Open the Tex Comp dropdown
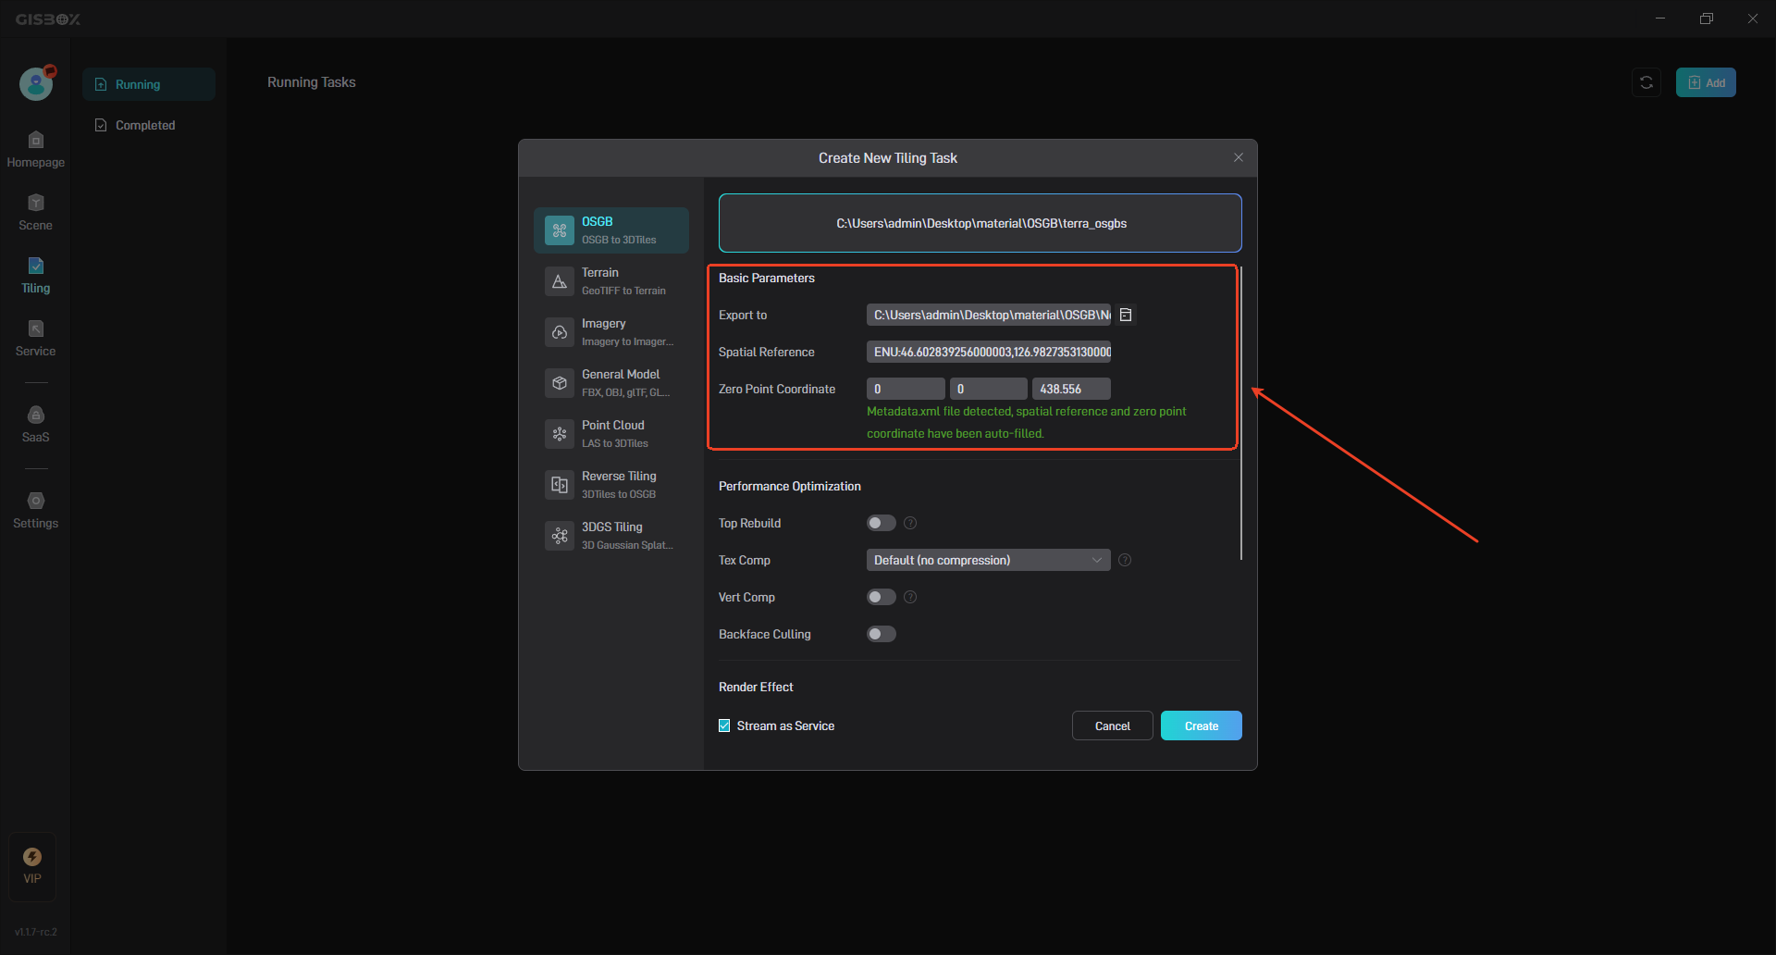Image resolution: width=1776 pixels, height=955 pixels. (989, 560)
